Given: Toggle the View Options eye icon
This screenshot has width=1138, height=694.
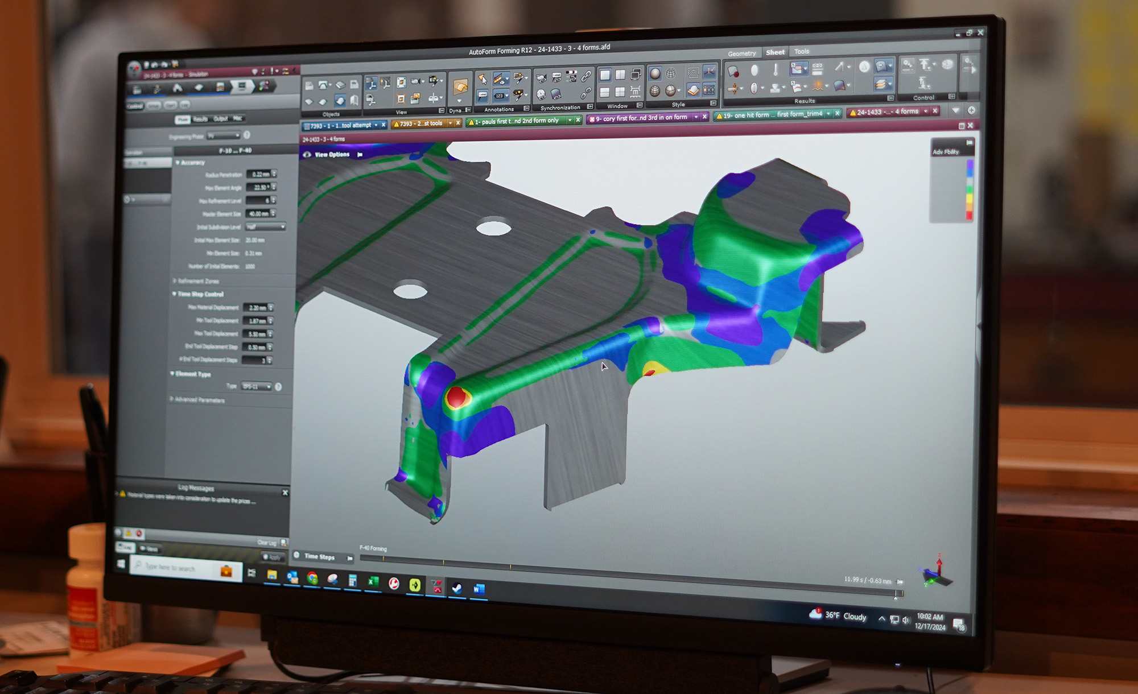Looking at the screenshot, I should [307, 155].
